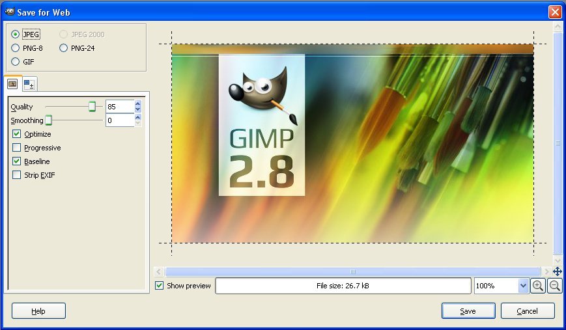This screenshot has width=566, height=330.
Task: Select the disabled JPEG 2000 radio button
Action: [x=64, y=34]
